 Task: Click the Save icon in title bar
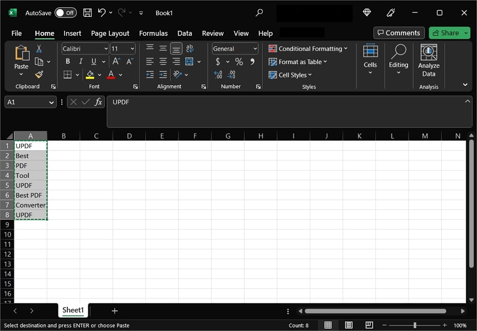click(x=88, y=12)
